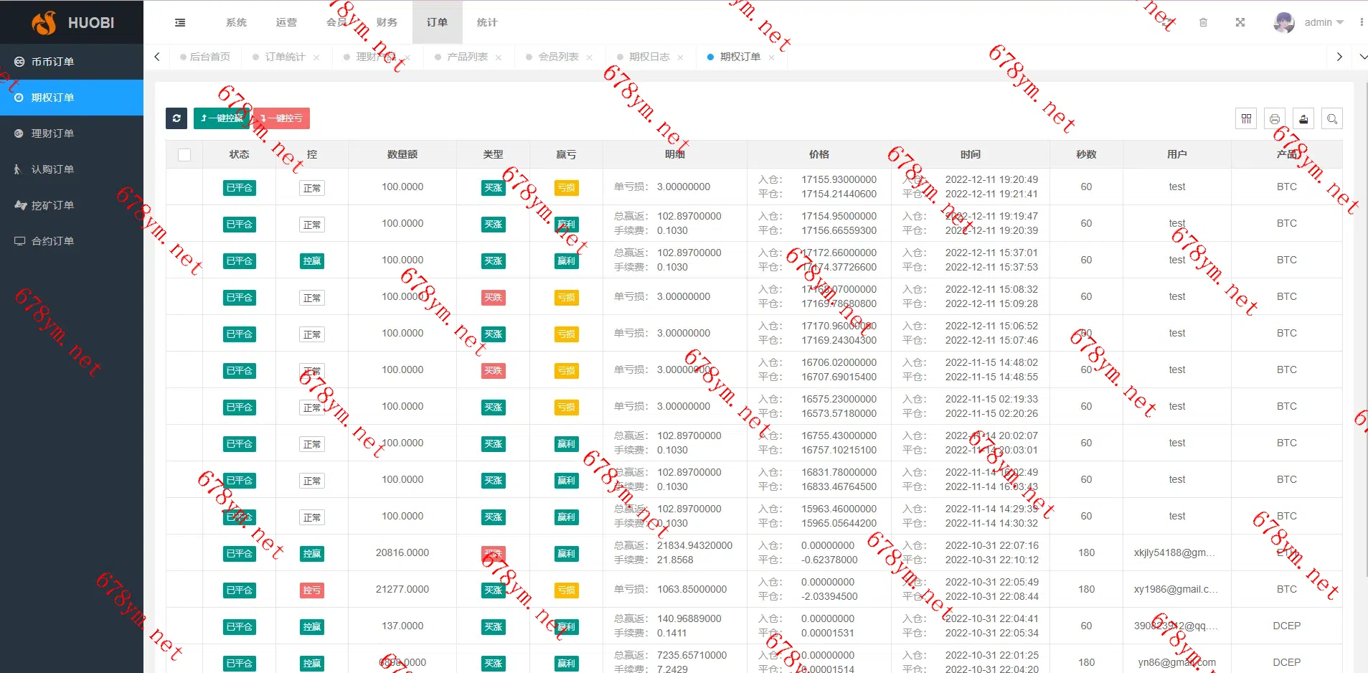The width and height of the screenshot is (1368, 673).
Task: Switch to the 期权日志 tab
Action: [649, 57]
